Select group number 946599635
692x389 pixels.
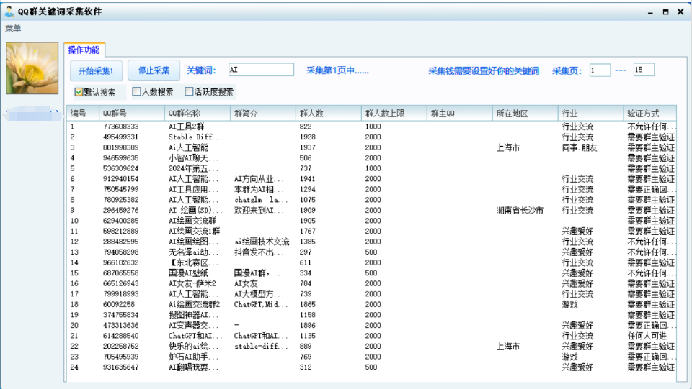(x=121, y=158)
